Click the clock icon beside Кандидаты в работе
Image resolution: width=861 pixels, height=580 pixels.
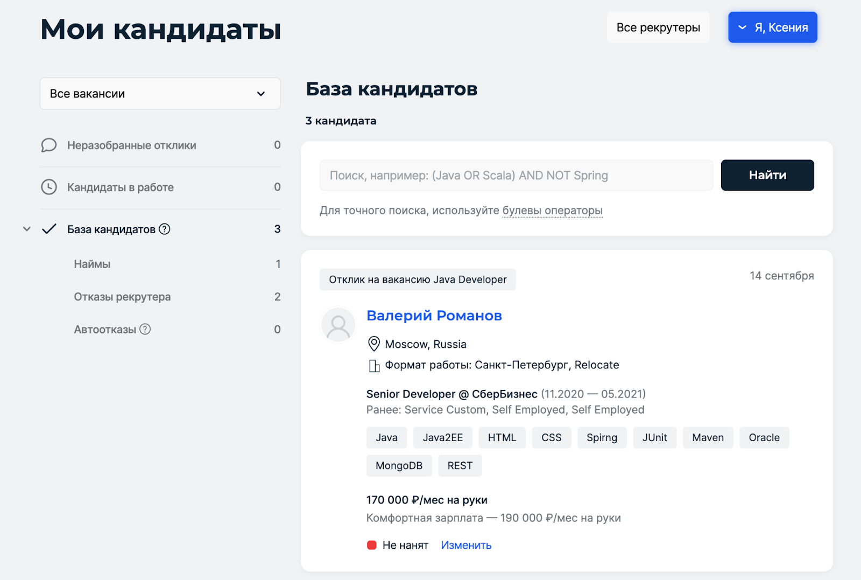tap(49, 187)
